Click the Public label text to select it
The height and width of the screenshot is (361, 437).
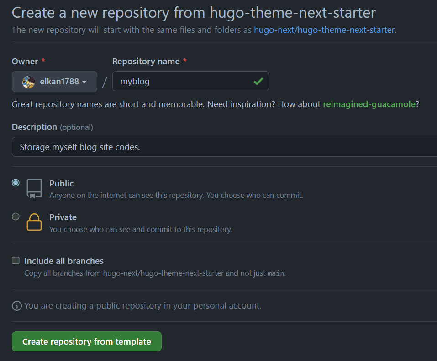(x=61, y=183)
